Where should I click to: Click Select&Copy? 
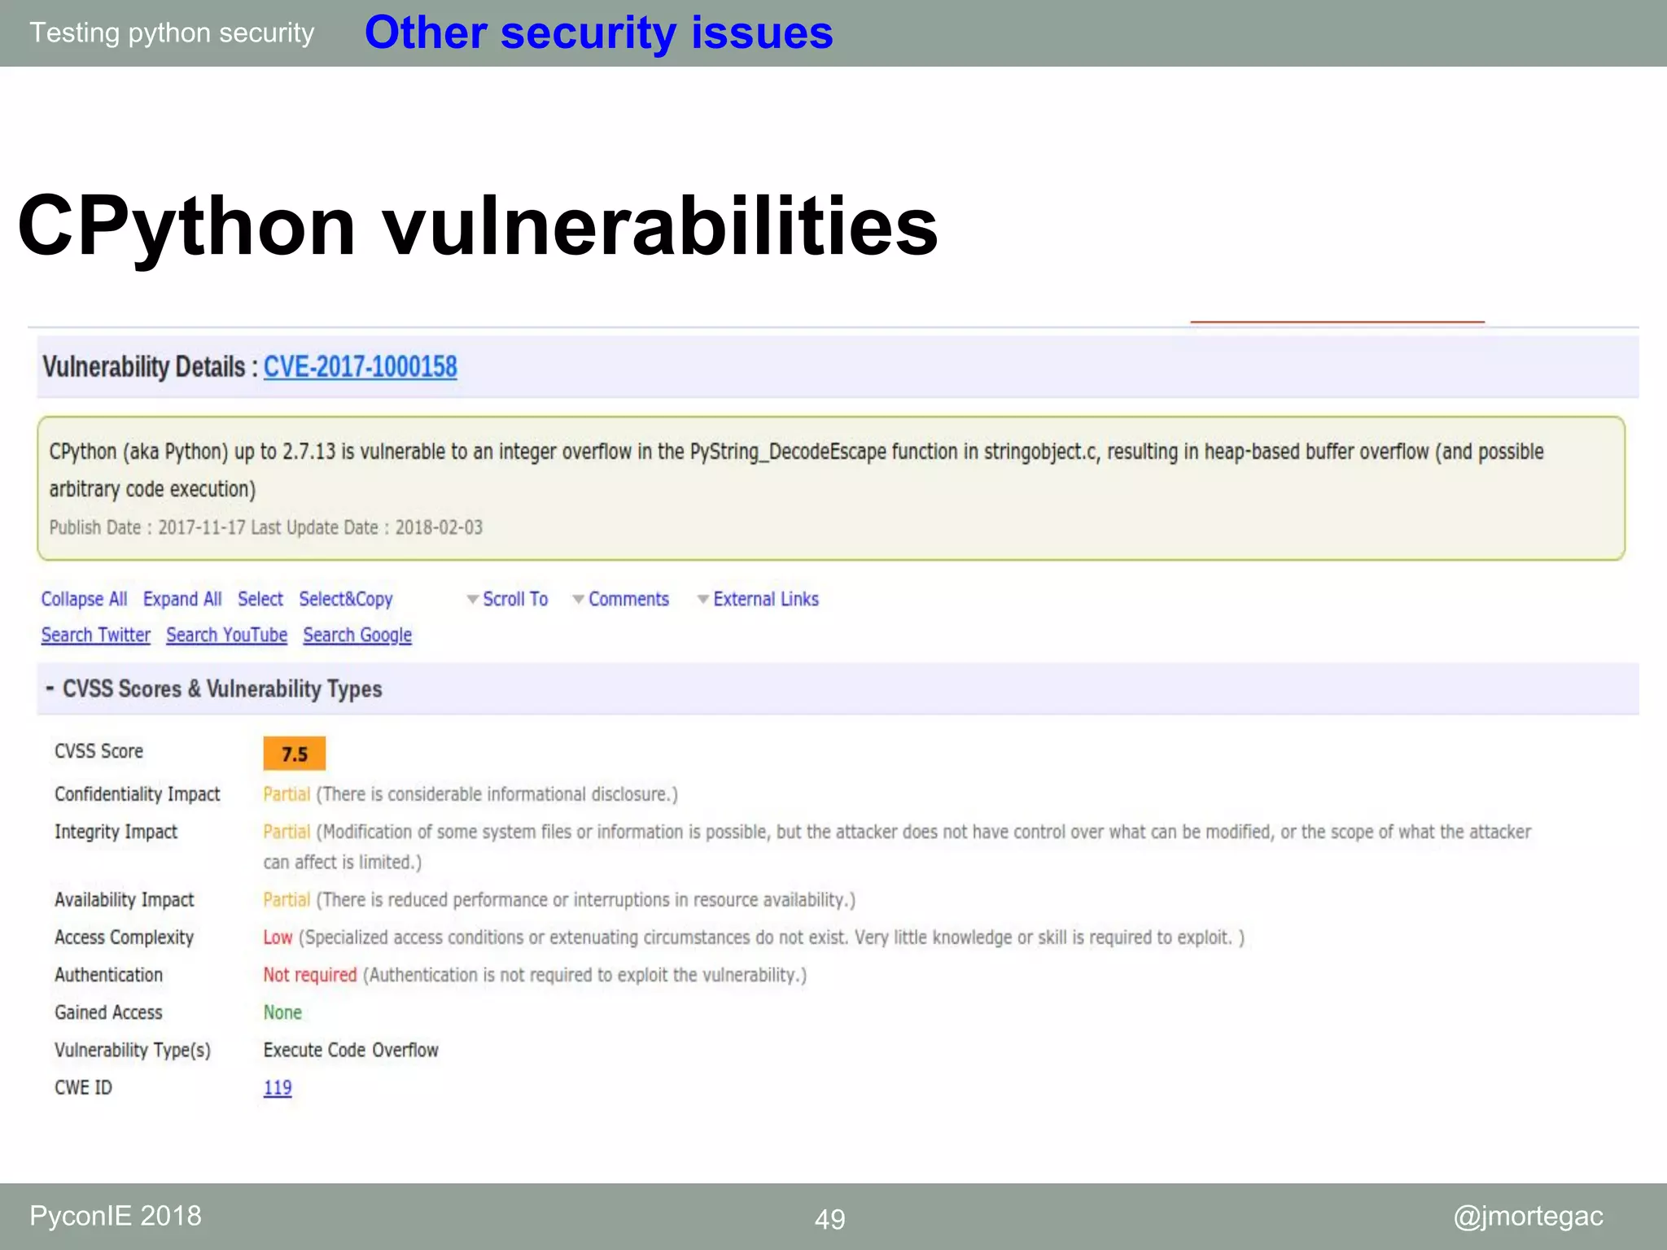pyautogui.click(x=346, y=599)
